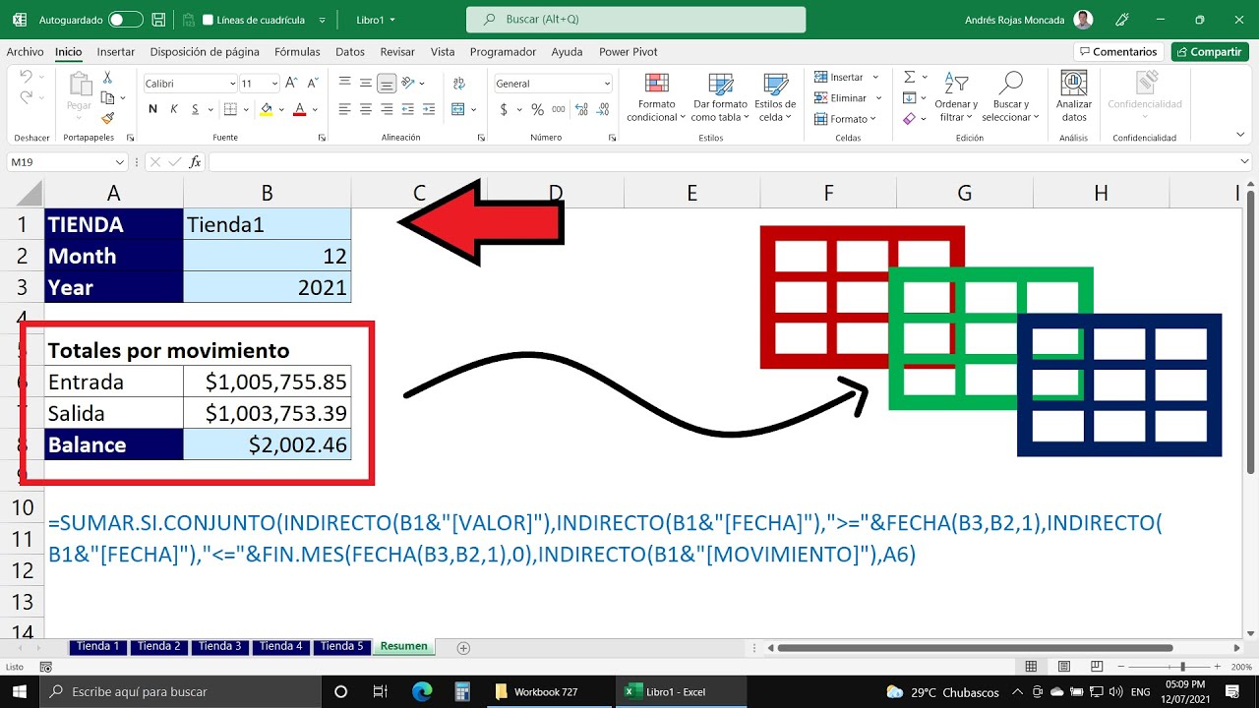The width and height of the screenshot is (1259, 708).
Task: Pick the yellow fill color button
Action: pyautogui.click(x=266, y=109)
